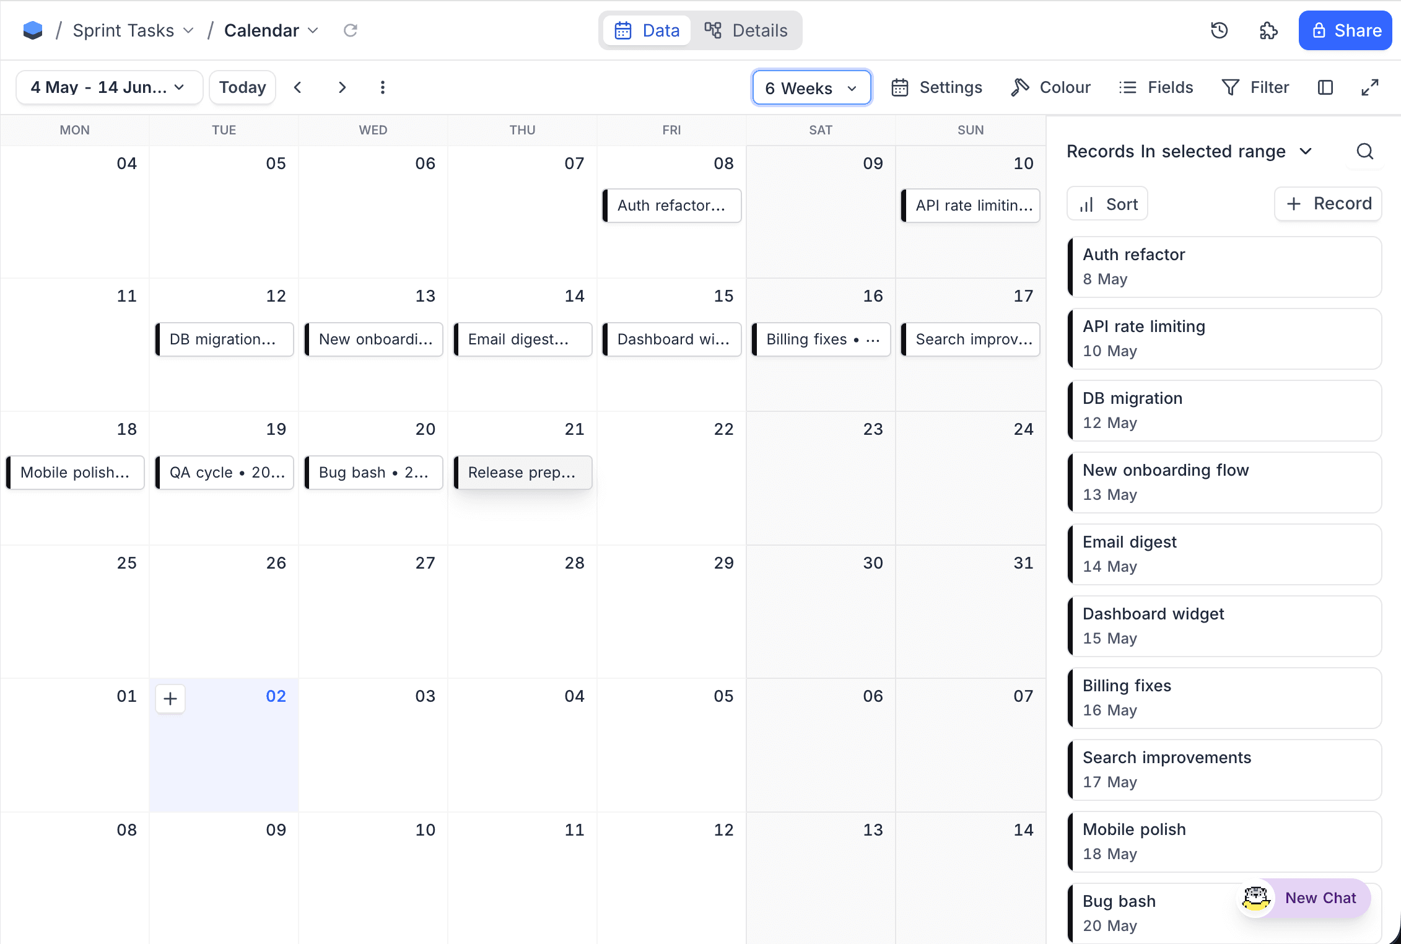Open Mobile polish event on 18
This screenshot has width=1401, height=944.
coord(75,473)
